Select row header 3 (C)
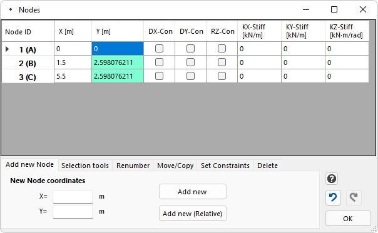Screen dimensions: 378x233 28,77
